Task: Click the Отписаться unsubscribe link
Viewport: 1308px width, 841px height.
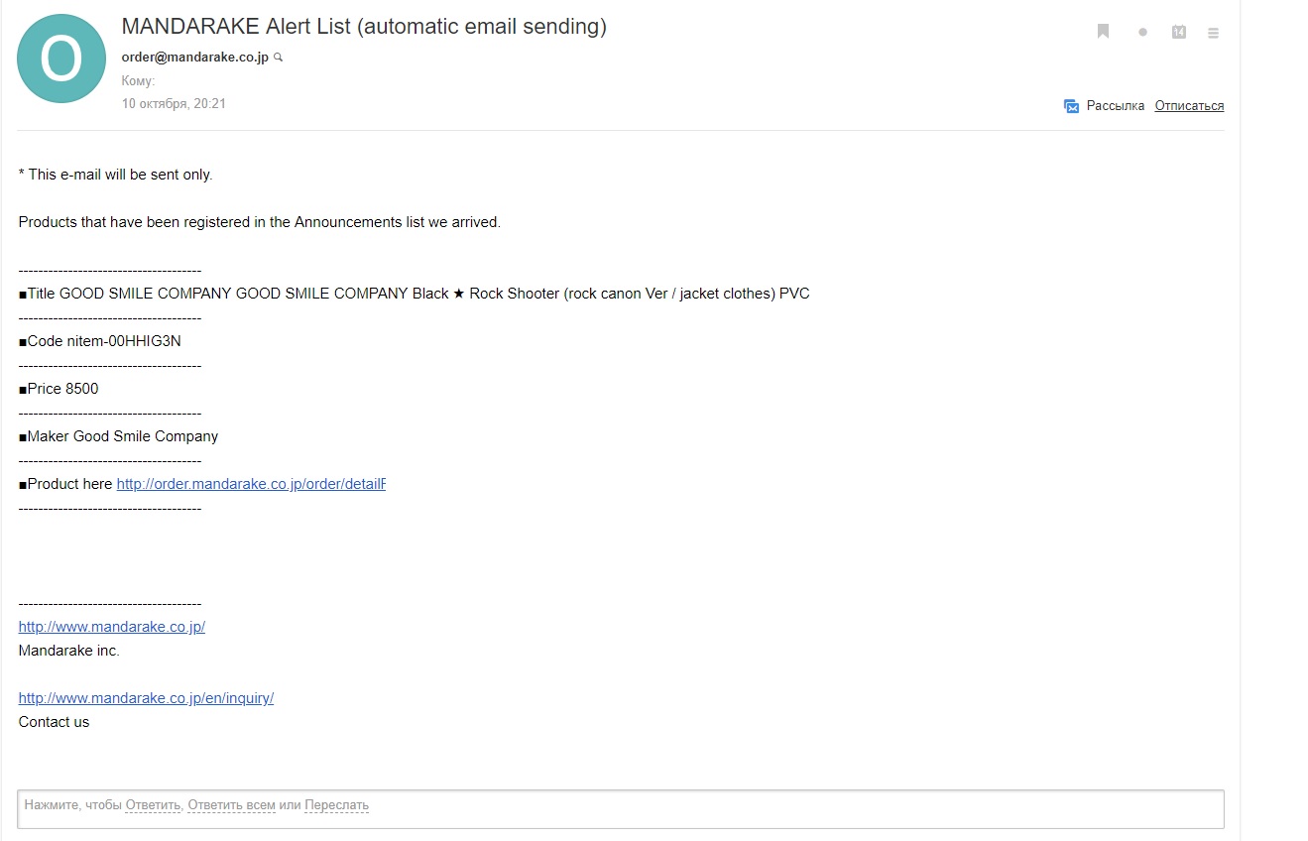Action: pos(1189,106)
